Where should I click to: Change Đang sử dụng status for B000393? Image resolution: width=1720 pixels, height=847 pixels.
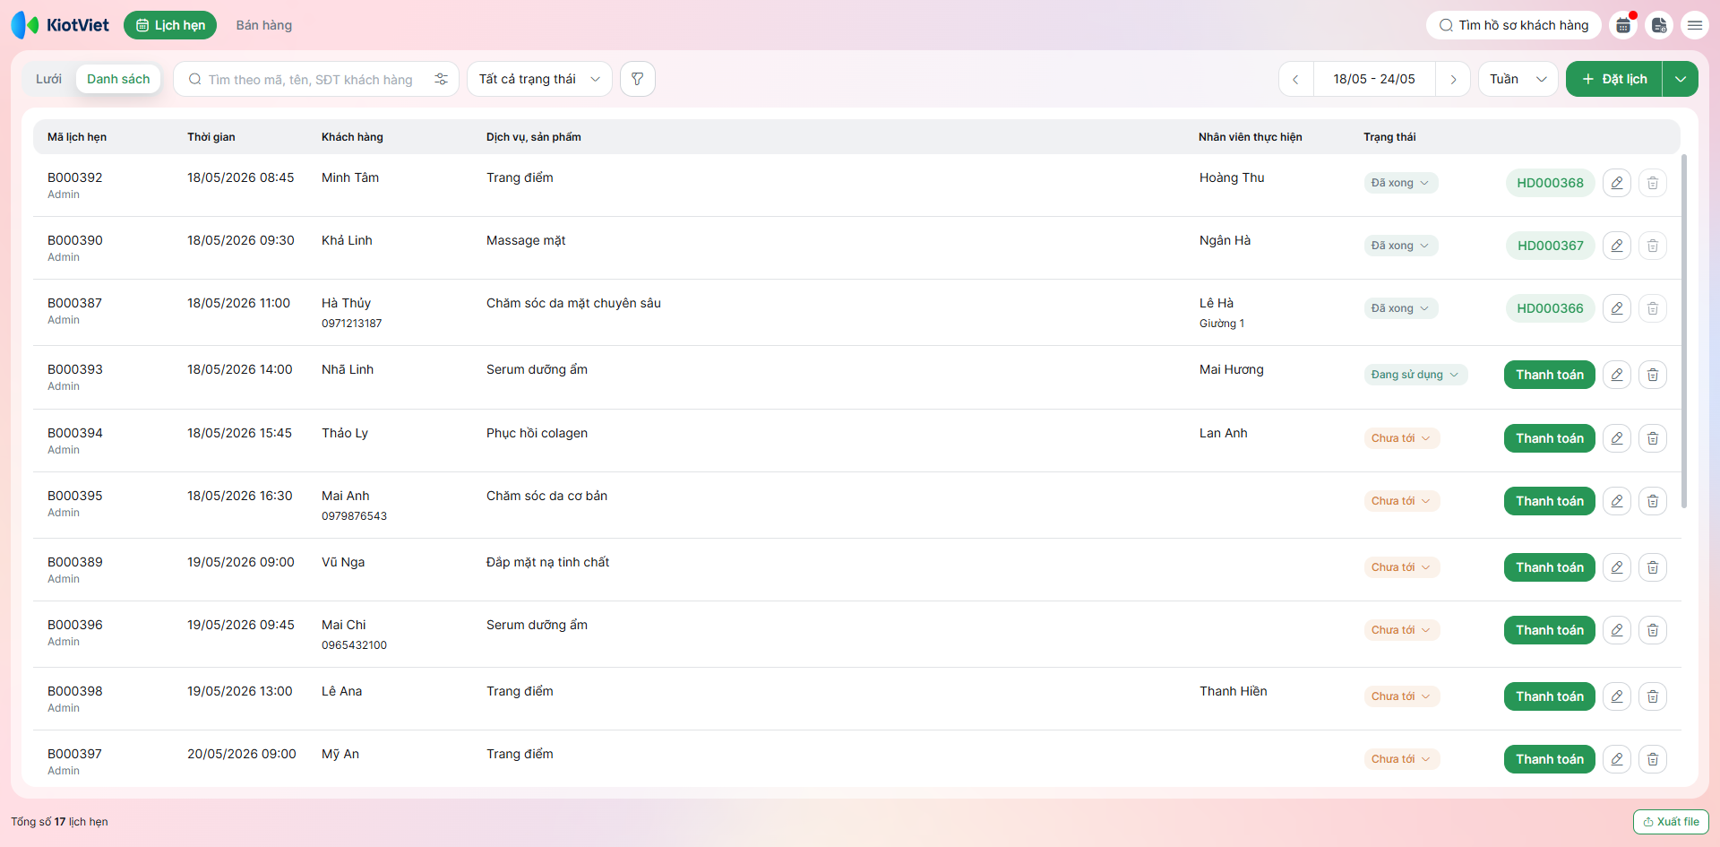click(x=1415, y=375)
